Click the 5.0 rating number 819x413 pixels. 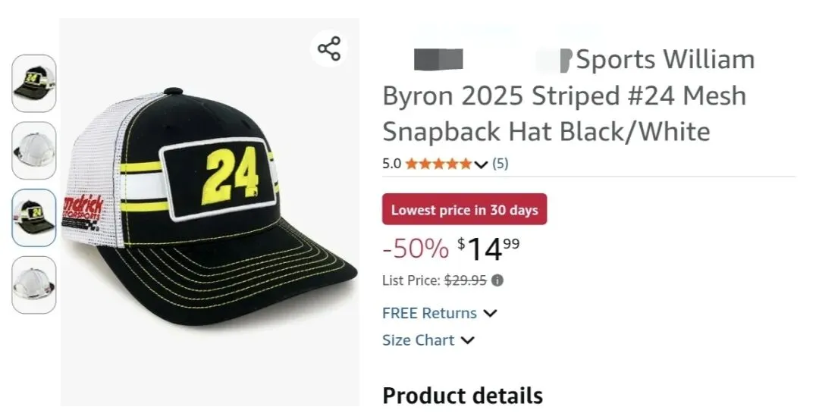391,164
